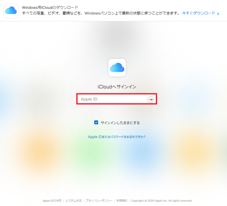Uncheck the サインインしたままにする checkbox
The width and height of the screenshot is (227, 206).
[x=96, y=122]
